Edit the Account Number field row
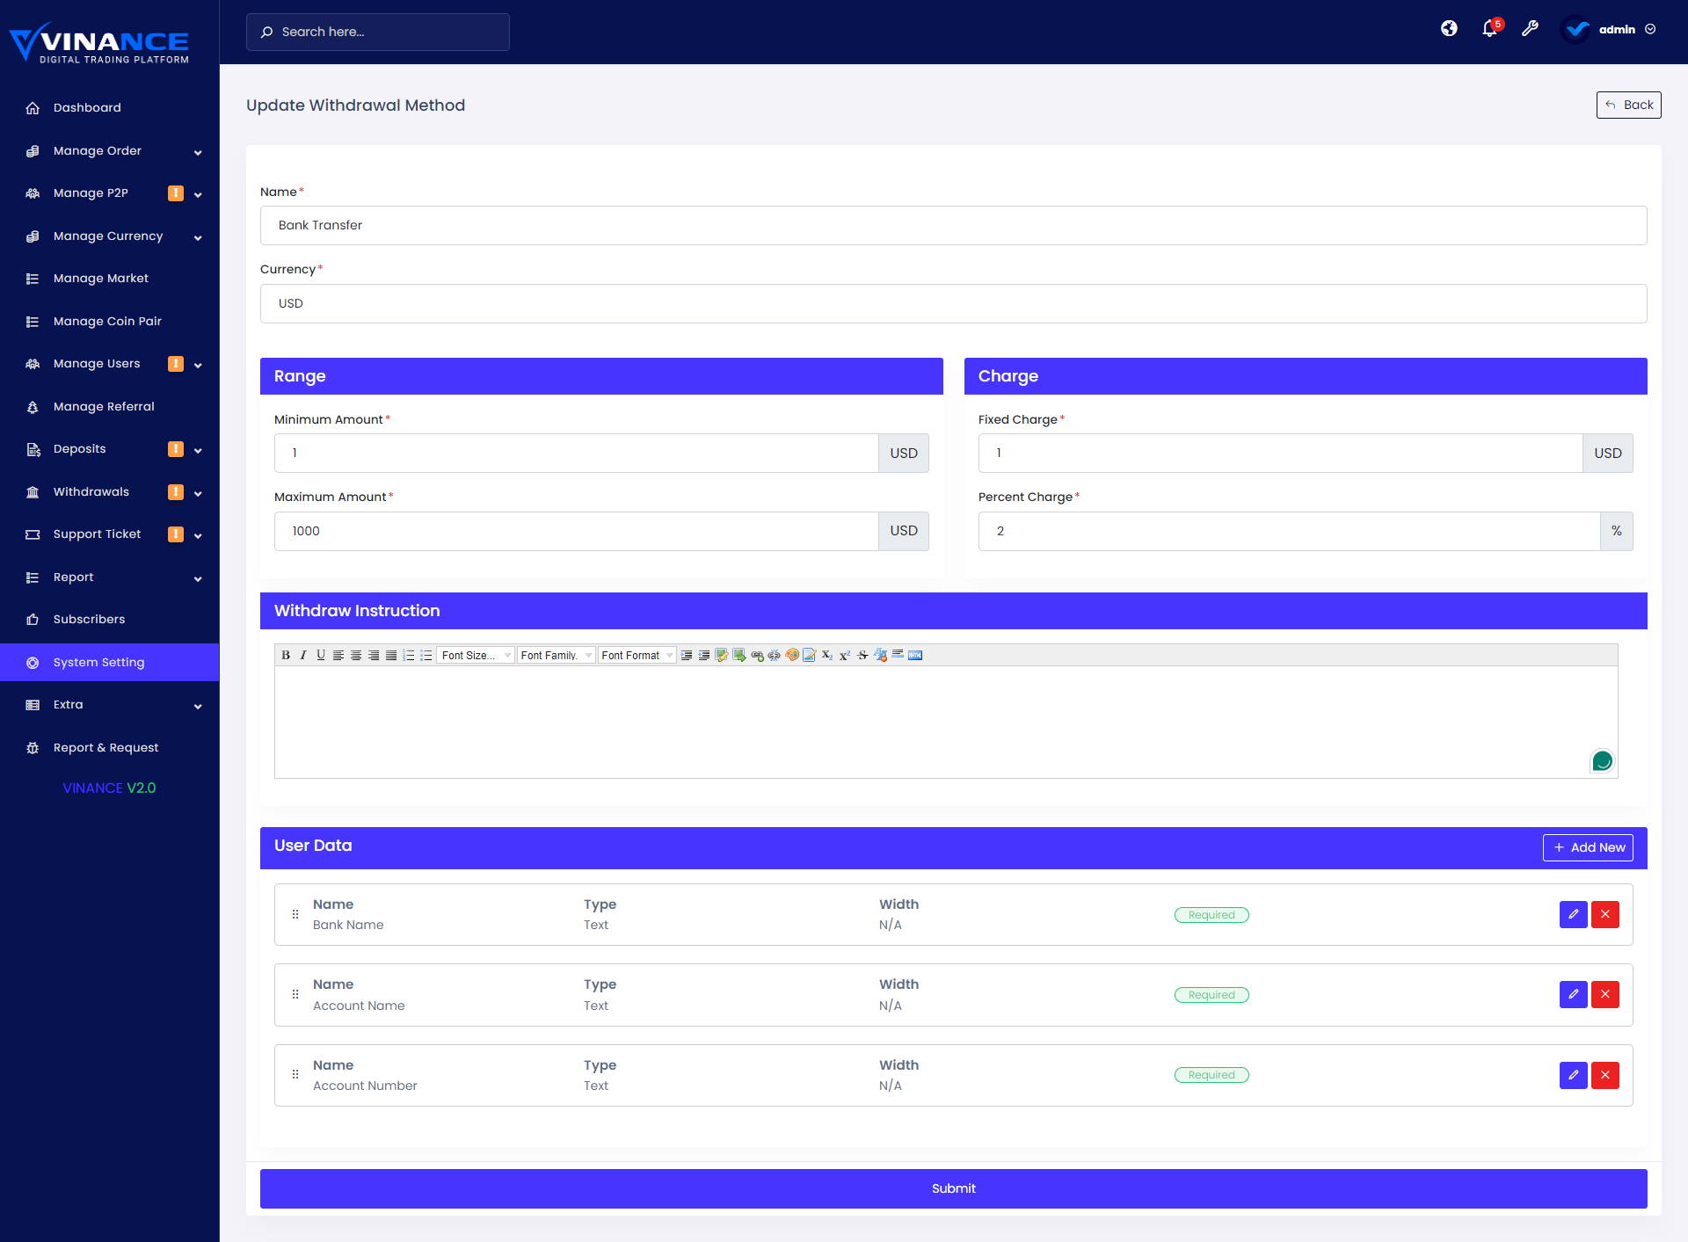The width and height of the screenshot is (1688, 1242). [1573, 1075]
